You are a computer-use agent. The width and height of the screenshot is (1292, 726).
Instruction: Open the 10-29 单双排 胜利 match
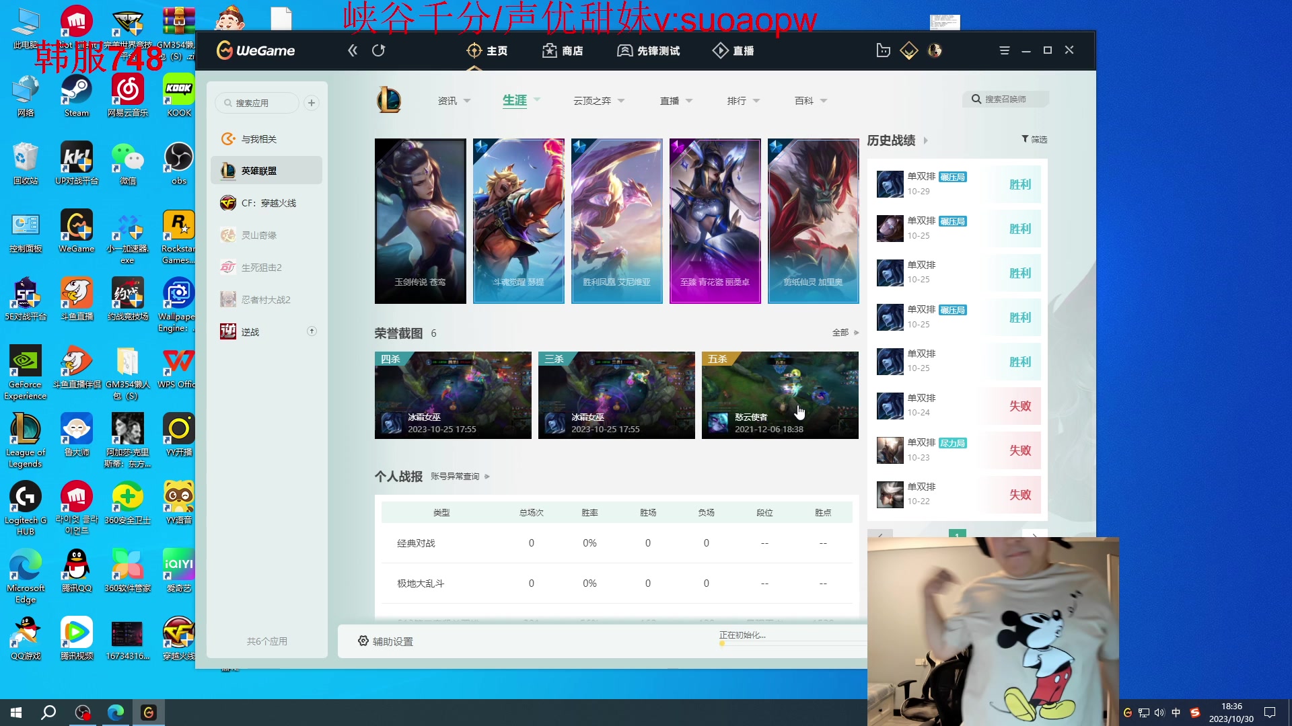pos(958,184)
